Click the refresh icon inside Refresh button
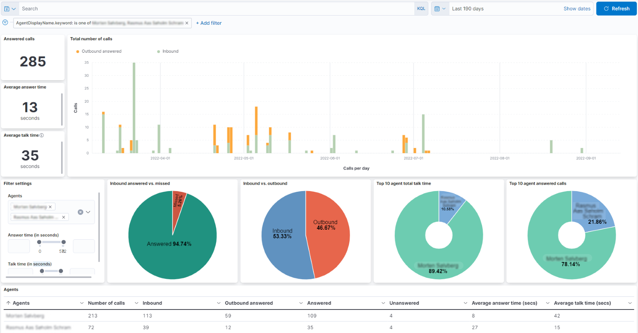Screen dimensions: 638x333 [x=606, y=9]
